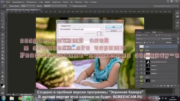Switch to the Коррекция tab
Image resolution: width=180 pixels, height=101 pixels.
point(147,32)
